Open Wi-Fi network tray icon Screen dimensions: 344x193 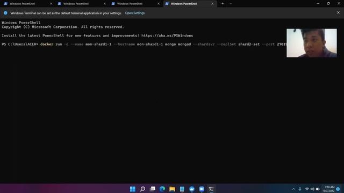tap(307, 189)
